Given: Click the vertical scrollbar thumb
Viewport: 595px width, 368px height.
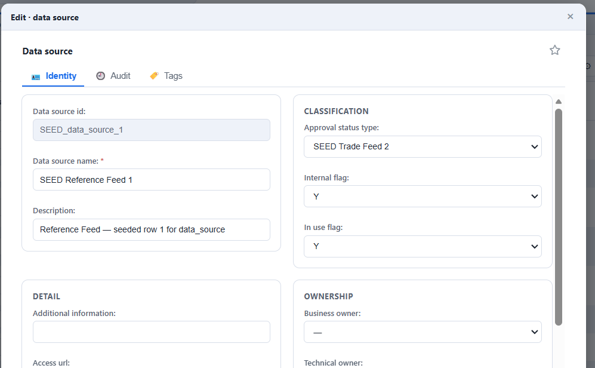Looking at the screenshot, I should [559, 217].
